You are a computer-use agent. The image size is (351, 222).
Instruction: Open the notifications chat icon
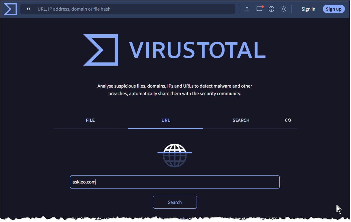pyautogui.click(x=259, y=9)
